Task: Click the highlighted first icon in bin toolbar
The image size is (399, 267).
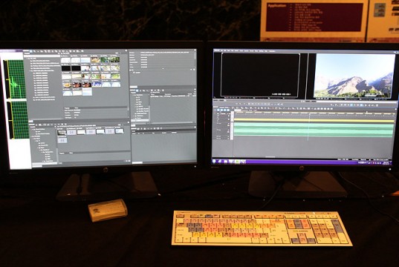Action: [x=31, y=51]
